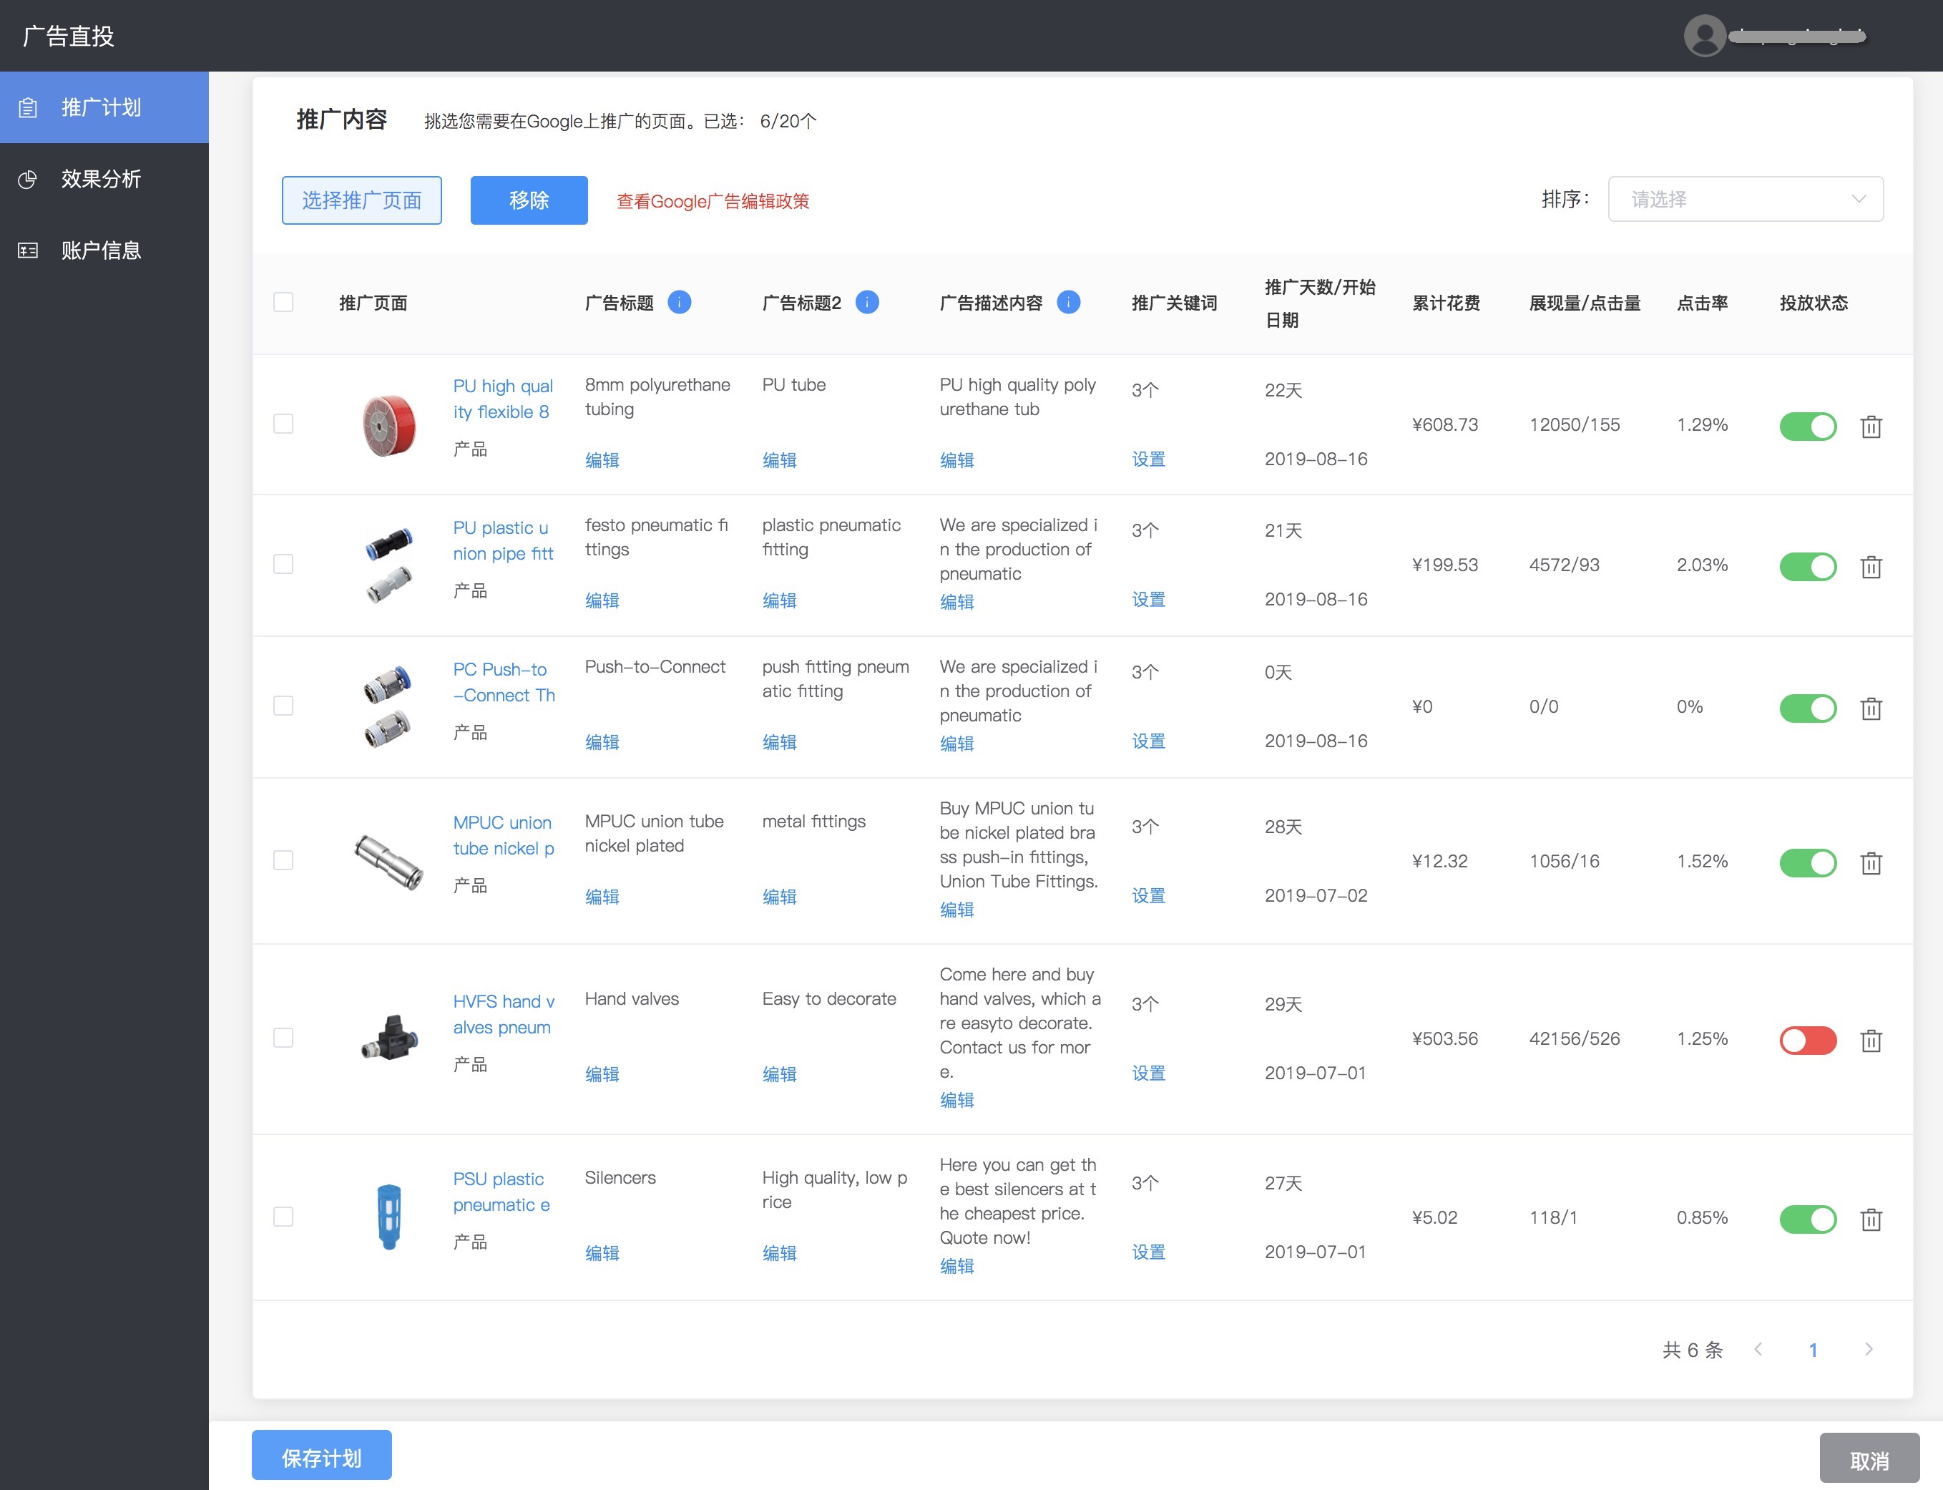Go to next page arrow
Image resolution: width=1943 pixels, height=1490 pixels.
coord(1869,1349)
